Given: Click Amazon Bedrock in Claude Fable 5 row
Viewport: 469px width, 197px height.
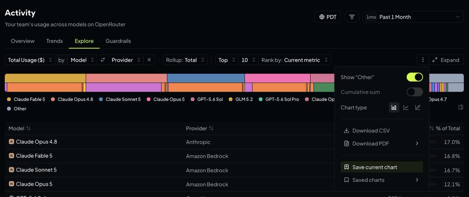Looking at the screenshot, I should [x=207, y=156].
